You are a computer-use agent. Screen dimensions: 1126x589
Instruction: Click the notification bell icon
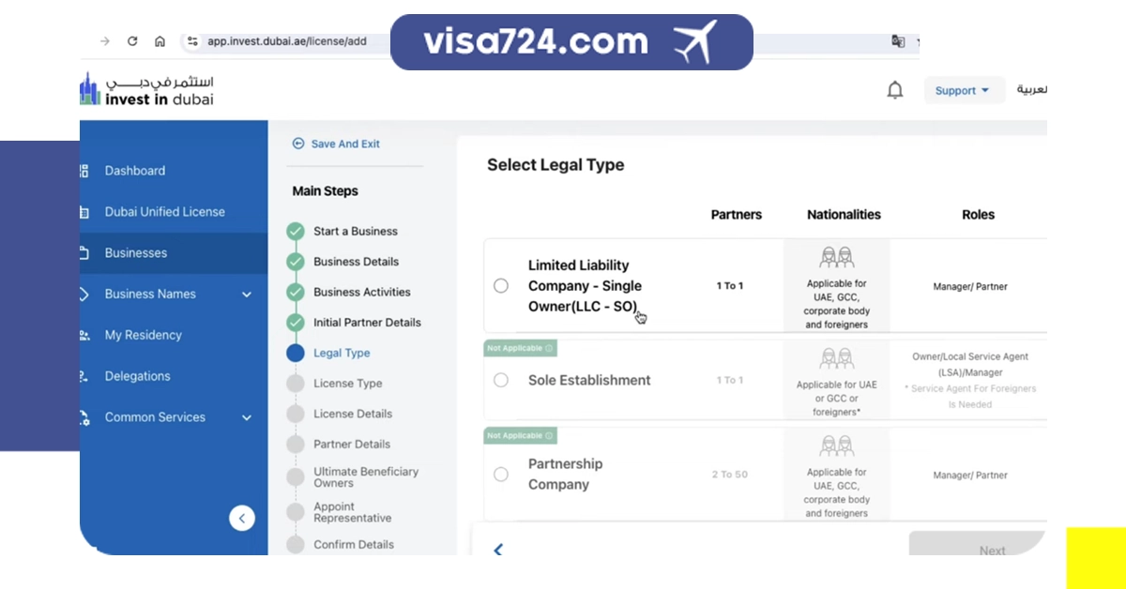pos(895,90)
